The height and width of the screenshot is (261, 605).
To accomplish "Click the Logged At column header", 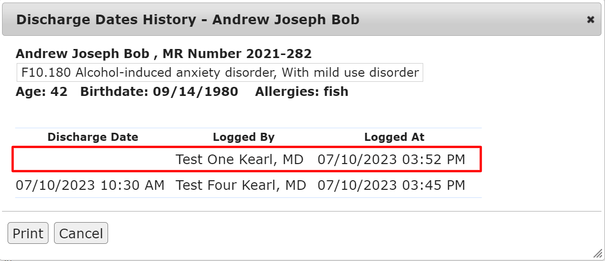I will click(x=394, y=137).
